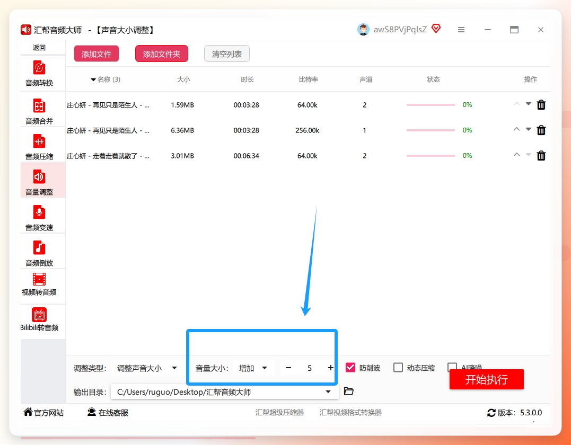Click the 添加文件夹 button

(162, 54)
